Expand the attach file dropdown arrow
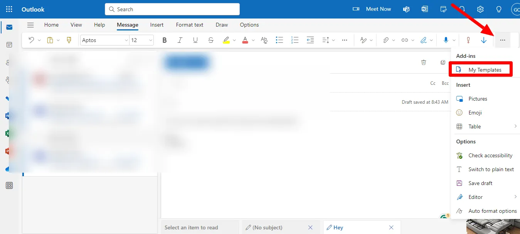Screen dimensions: 520x234 click(394, 40)
